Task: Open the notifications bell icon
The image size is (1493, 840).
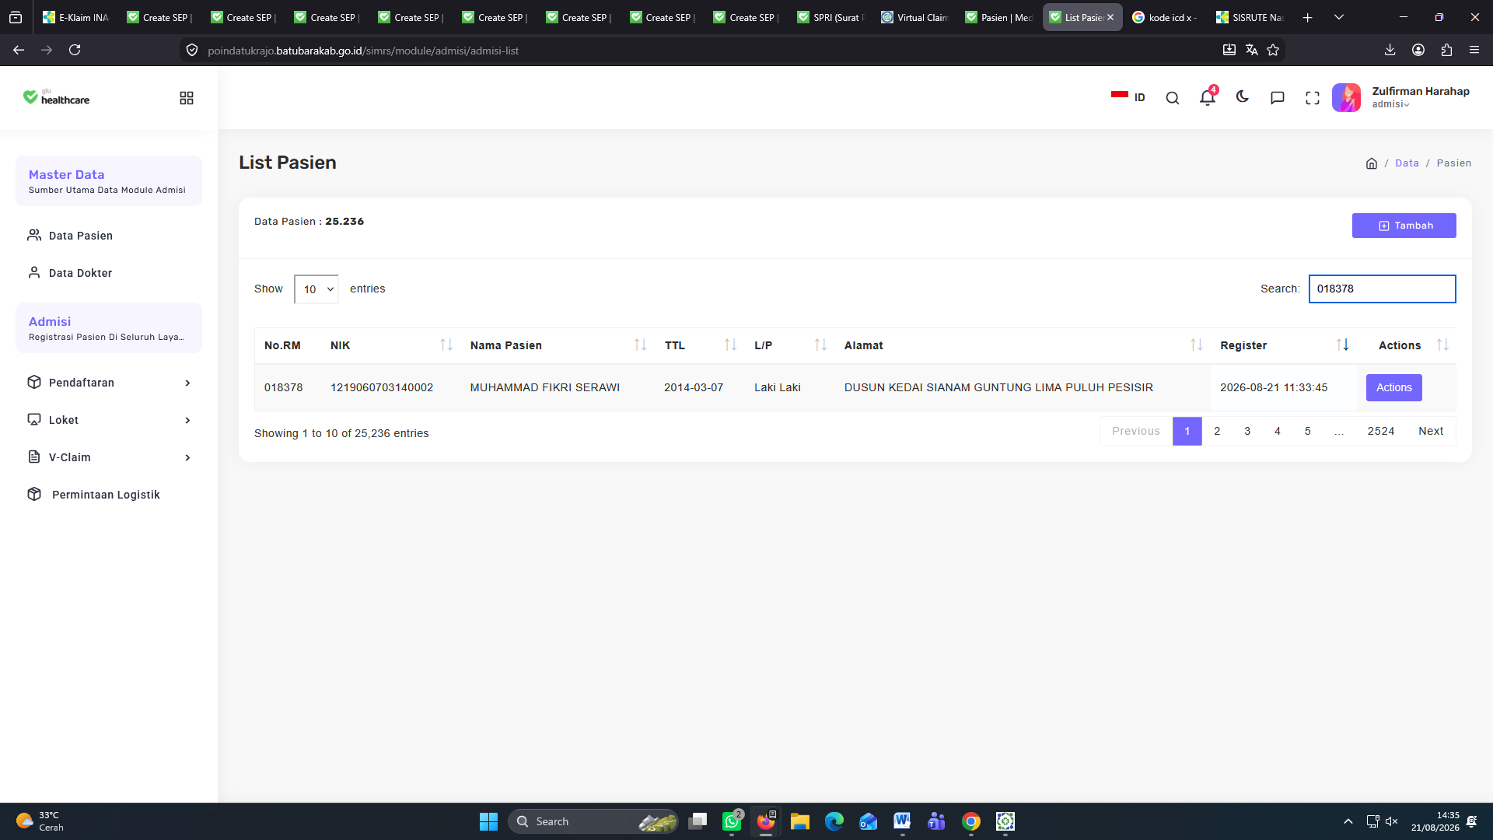Action: (x=1207, y=97)
